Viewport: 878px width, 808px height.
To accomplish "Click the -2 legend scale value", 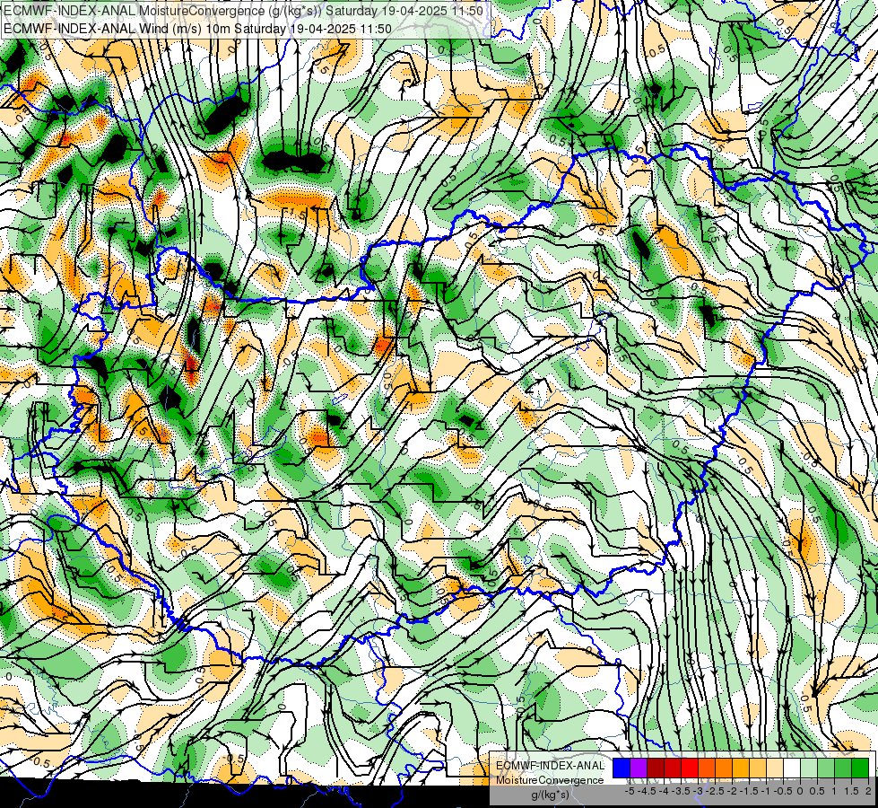I will click(733, 791).
